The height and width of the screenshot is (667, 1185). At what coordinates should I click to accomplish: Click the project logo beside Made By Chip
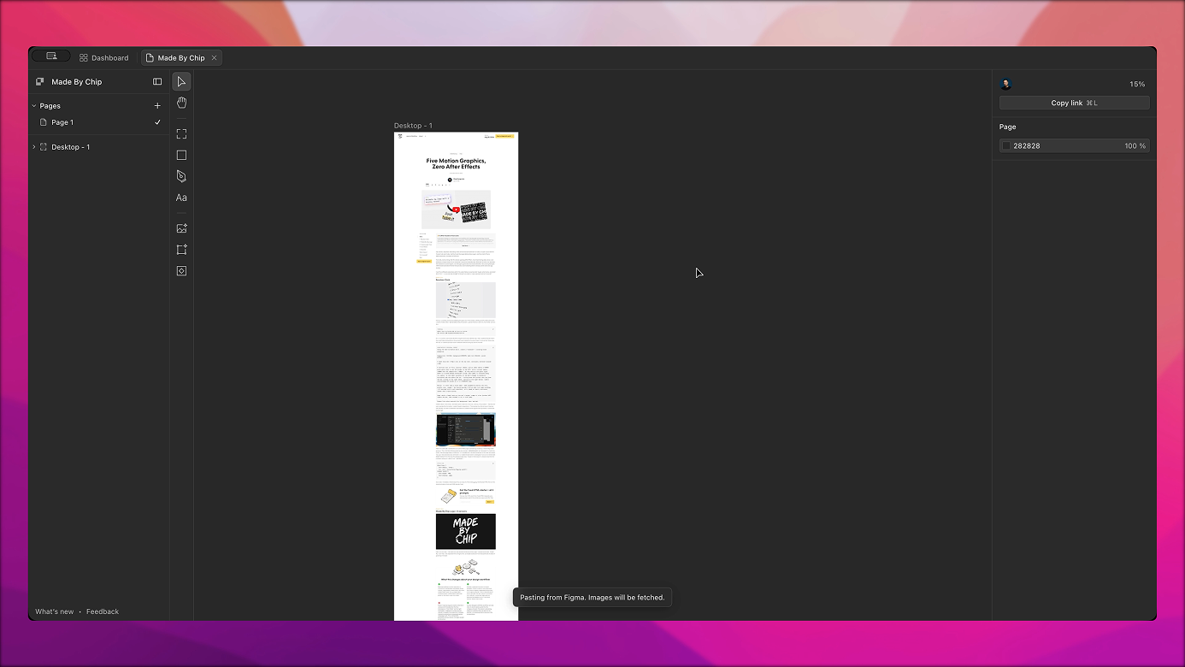(x=39, y=82)
